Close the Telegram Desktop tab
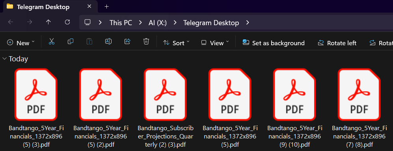This screenshot has width=393, height=151. point(89,7)
